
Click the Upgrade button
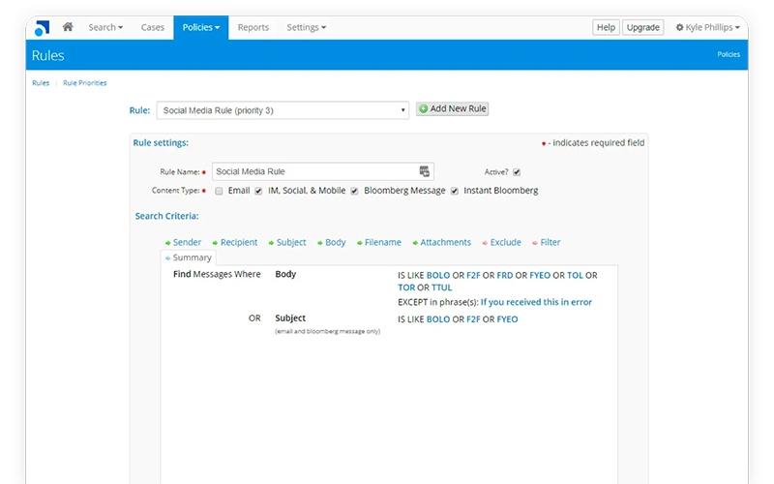click(x=642, y=27)
